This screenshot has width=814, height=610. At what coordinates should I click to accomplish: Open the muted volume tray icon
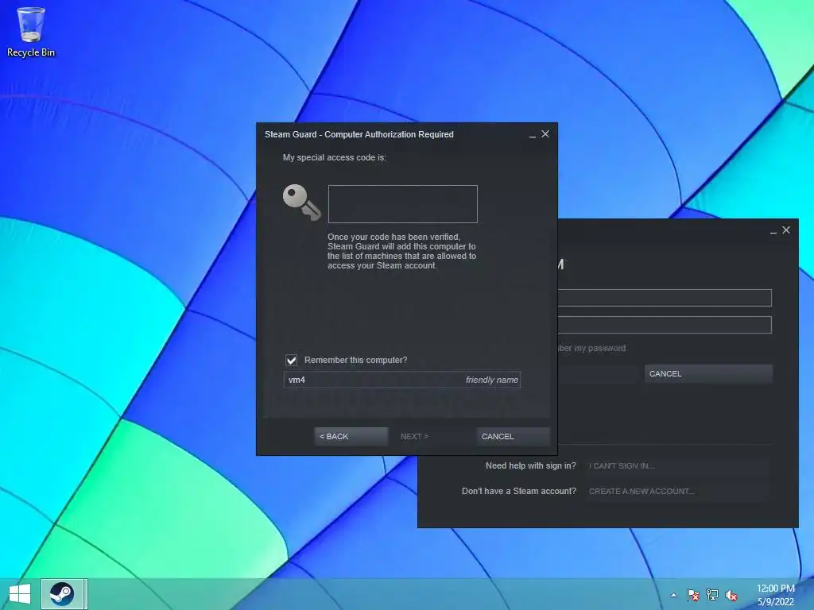pyautogui.click(x=731, y=595)
